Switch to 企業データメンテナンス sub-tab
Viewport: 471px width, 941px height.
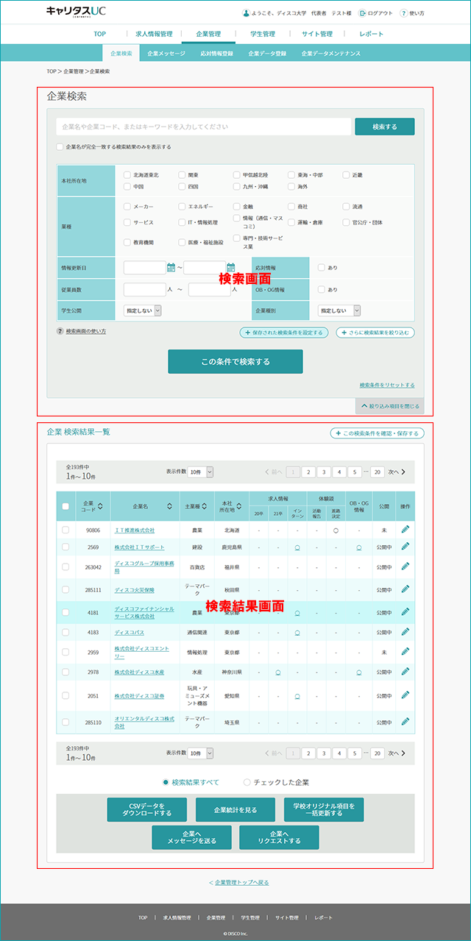click(330, 53)
